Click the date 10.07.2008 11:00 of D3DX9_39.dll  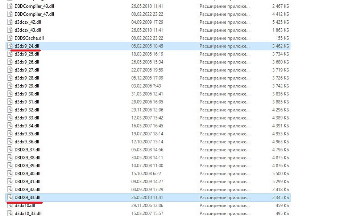pyautogui.click(x=147, y=166)
